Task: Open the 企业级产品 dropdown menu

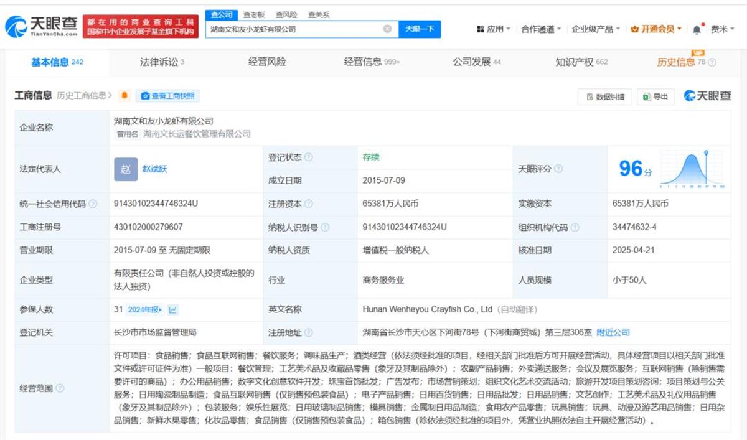Action: point(596,29)
